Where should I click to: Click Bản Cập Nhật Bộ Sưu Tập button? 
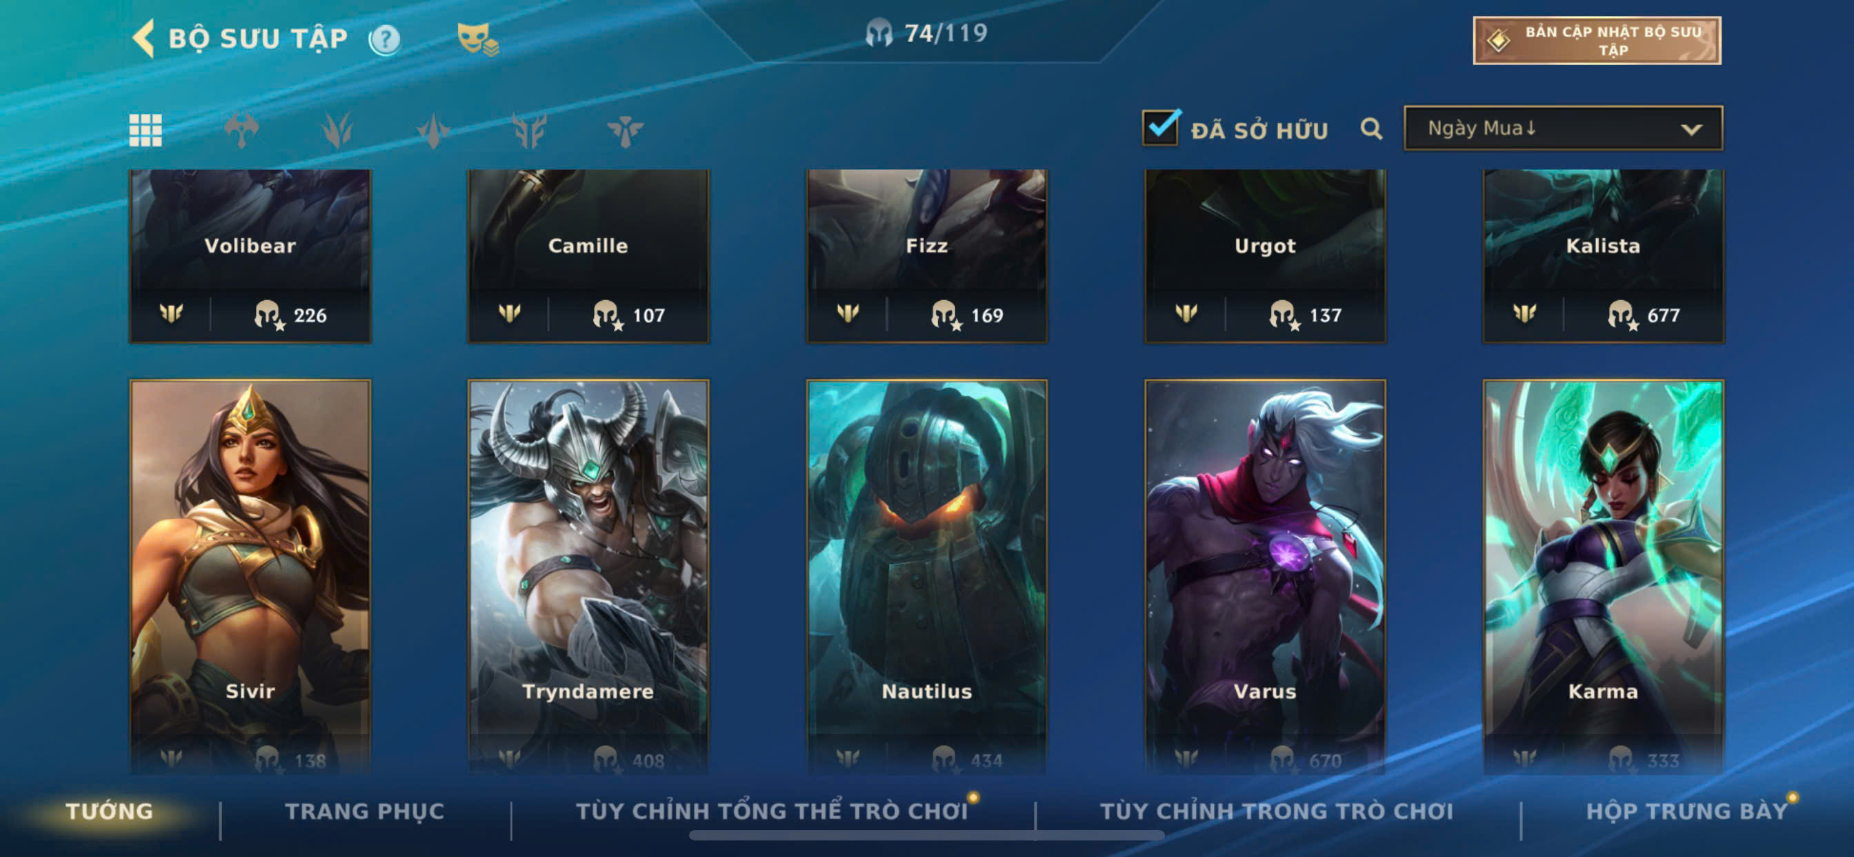tap(1596, 40)
